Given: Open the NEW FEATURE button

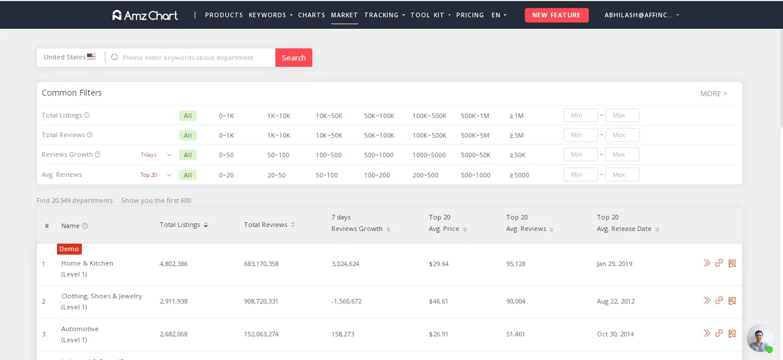Looking at the screenshot, I should pos(557,15).
